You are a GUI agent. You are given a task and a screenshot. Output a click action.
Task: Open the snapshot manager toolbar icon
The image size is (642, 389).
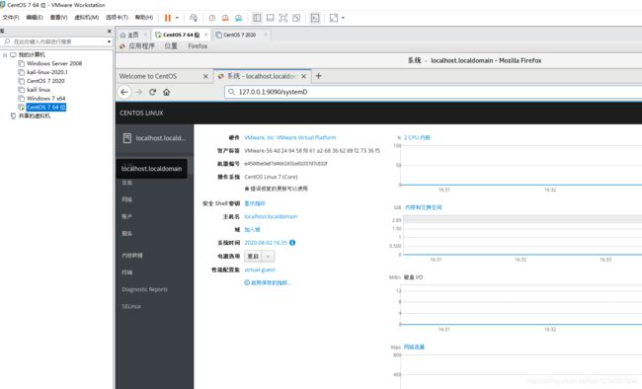238,18
